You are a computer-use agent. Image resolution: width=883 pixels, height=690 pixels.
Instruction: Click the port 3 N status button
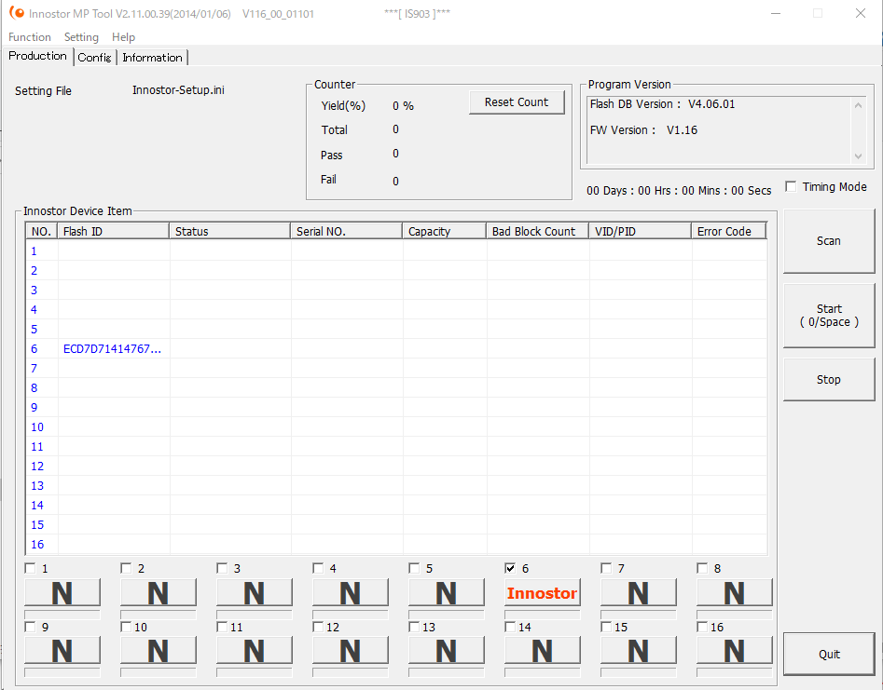pos(254,593)
